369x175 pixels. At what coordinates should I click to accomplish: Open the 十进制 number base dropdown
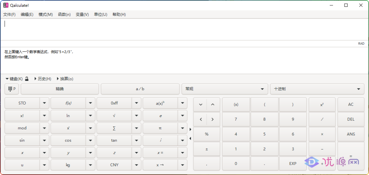(x=317, y=89)
